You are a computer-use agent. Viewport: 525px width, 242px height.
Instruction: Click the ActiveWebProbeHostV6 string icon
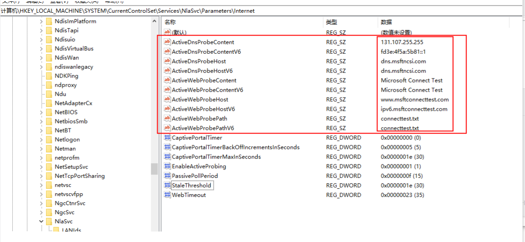click(x=167, y=109)
